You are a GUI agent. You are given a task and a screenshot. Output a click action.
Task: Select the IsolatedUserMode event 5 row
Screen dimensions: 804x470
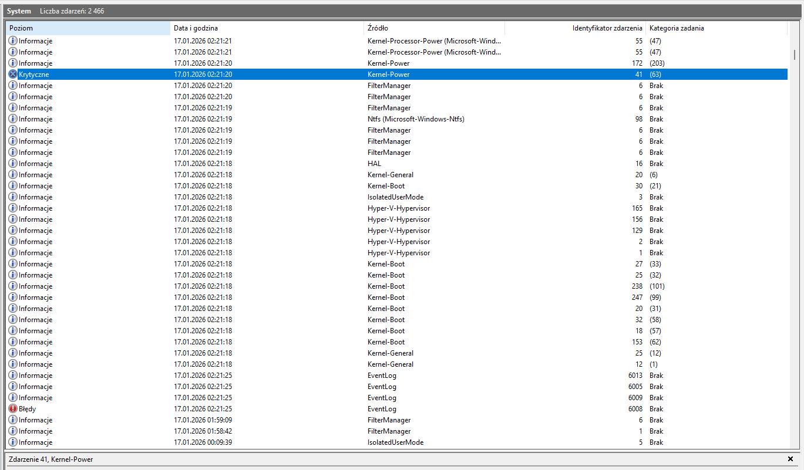tap(388, 442)
